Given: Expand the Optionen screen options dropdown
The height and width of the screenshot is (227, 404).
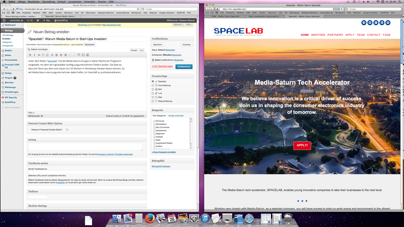Looking at the screenshot, I should (178, 24).
